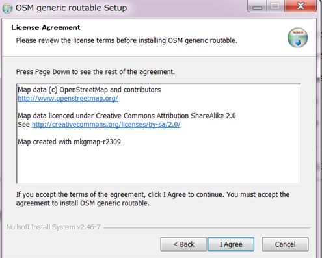
Task: Close the OSM generic routable Setup window
Action: tap(301, 6)
